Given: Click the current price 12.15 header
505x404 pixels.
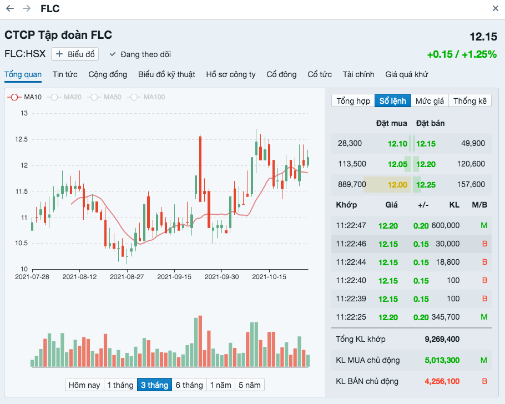Looking at the screenshot, I should [x=483, y=37].
